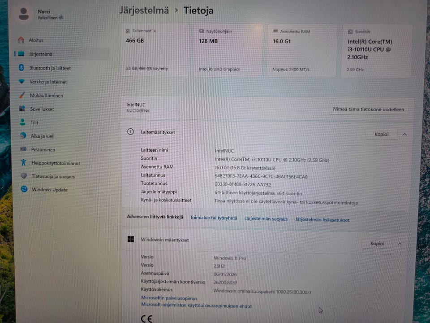Open Toimialue tai työryhmä link
Screen dimensions: 430x323
(214, 218)
